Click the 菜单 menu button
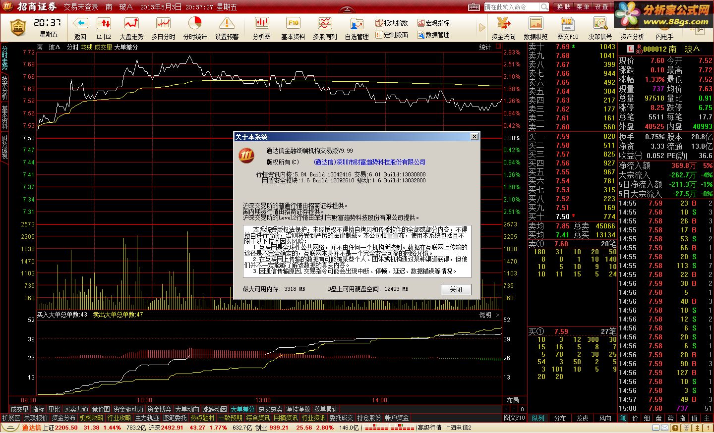This screenshot has height=433, width=714. [583, 7]
